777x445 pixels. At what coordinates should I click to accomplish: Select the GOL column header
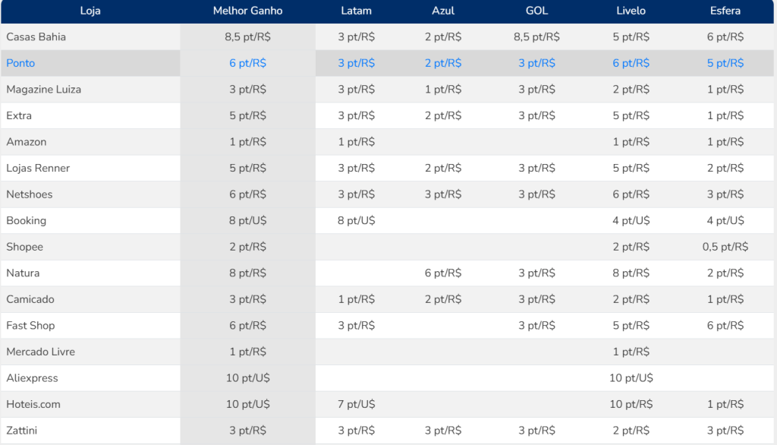[x=536, y=11]
